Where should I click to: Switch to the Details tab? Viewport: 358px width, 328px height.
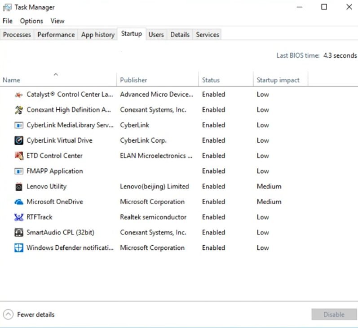coord(180,35)
